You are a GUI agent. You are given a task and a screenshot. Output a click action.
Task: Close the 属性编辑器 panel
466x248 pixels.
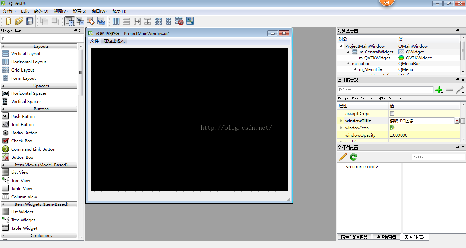tap(463, 80)
